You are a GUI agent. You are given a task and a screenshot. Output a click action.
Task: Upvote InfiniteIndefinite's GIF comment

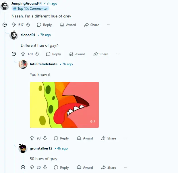32,138
